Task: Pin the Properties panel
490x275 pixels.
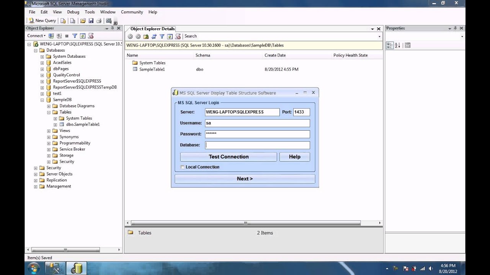Action: click(x=456, y=28)
